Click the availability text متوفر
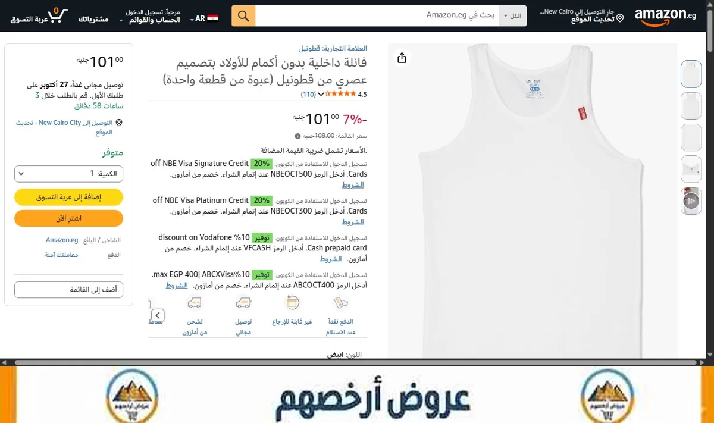 click(112, 153)
